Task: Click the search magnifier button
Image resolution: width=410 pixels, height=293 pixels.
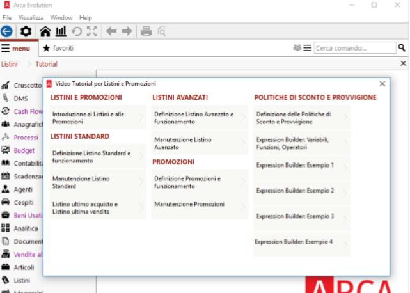Action: 402,47
